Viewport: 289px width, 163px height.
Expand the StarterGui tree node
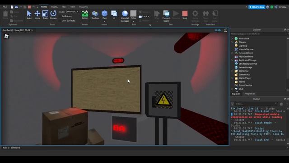coord(232,71)
